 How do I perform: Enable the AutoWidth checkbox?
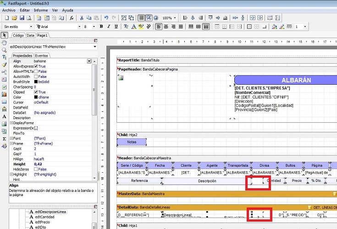pyautogui.click(x=36, y=76)
